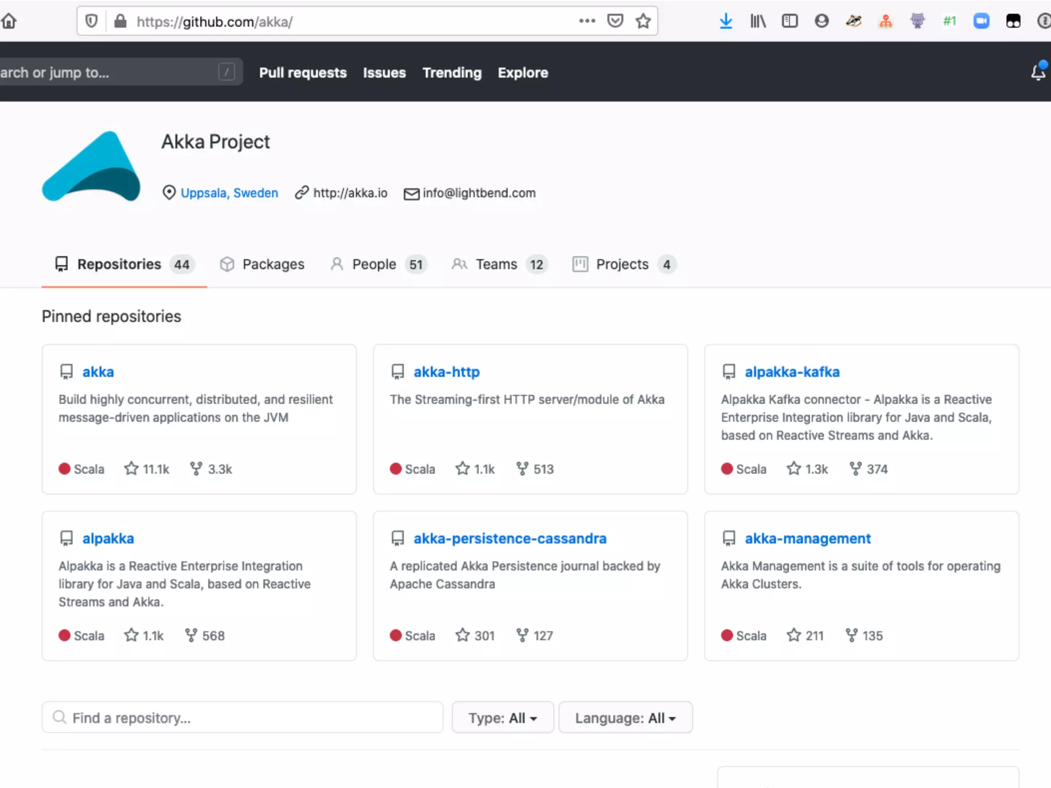Bookmark page with star icon
Image resolution: width=1051 pixels, height=788 pixels.
643,22
